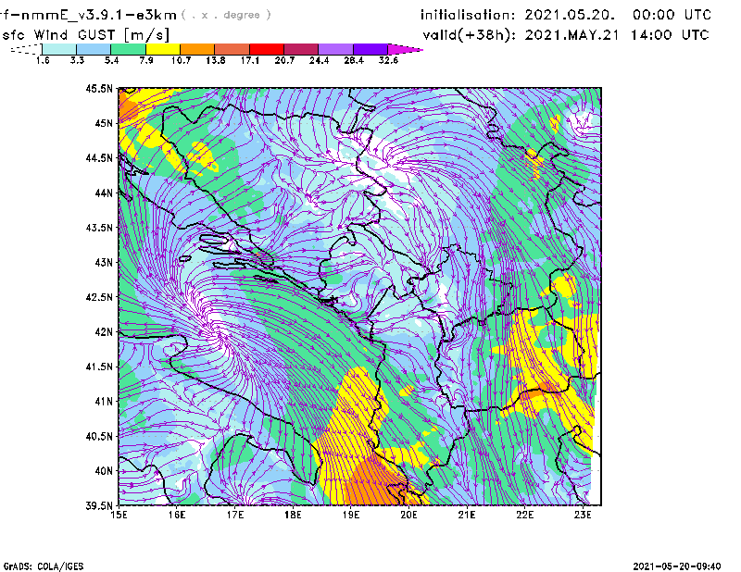
Task: Click the '18E' longitude axis label
Action: click(293, 515)
